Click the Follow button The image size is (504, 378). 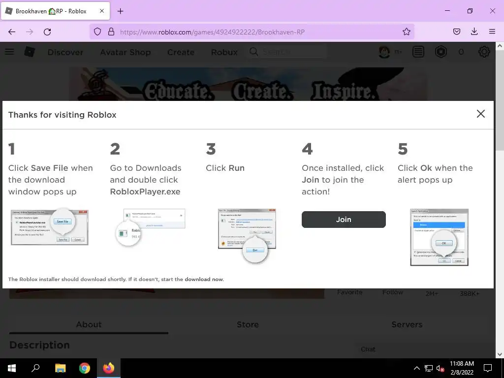tap(392, 292)
